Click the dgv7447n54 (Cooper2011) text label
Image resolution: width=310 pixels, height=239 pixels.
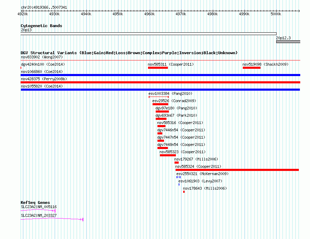[x=181, y=138]
